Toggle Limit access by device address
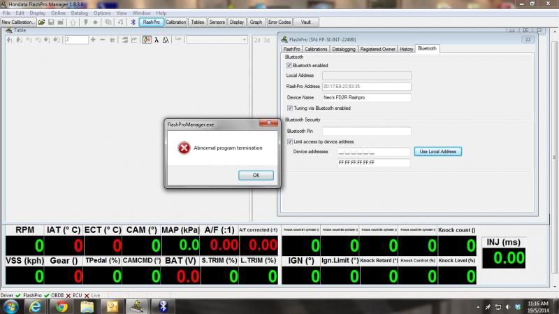Viewport: 559px width, 314px height. [289, 141]
